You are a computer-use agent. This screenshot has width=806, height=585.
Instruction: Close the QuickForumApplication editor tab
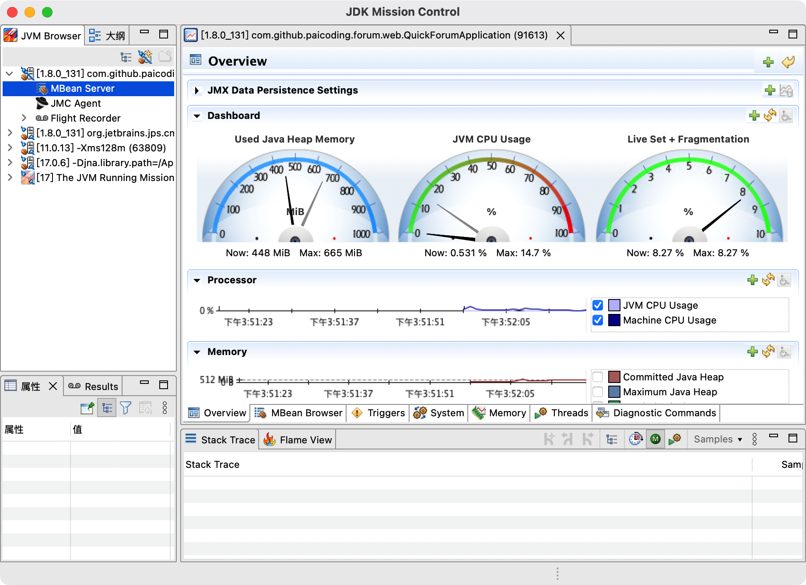click(561, 35)
